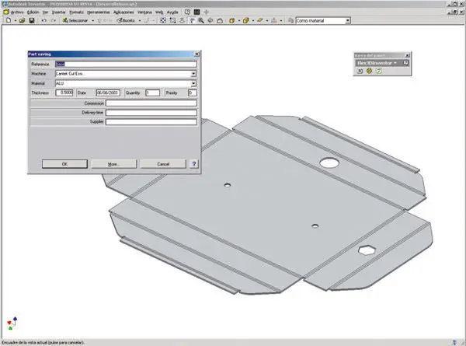Click the question mark help button in dialog

[193, 164]
